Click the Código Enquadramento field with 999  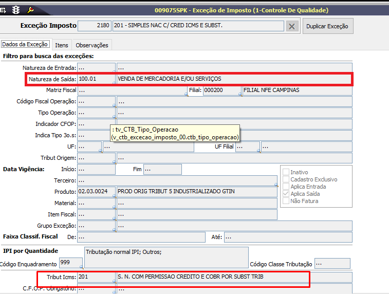[x=72, y=262]
